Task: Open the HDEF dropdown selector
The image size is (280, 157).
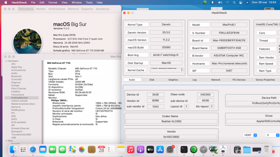Action: 250,135
